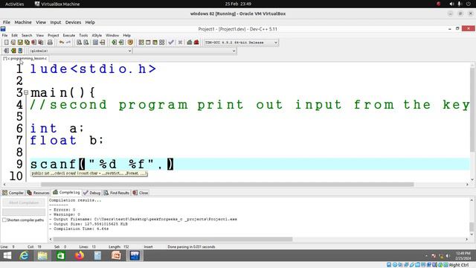476x268 pixels.
Task: Switch to the Debug tab
Action: pos(92,193)
